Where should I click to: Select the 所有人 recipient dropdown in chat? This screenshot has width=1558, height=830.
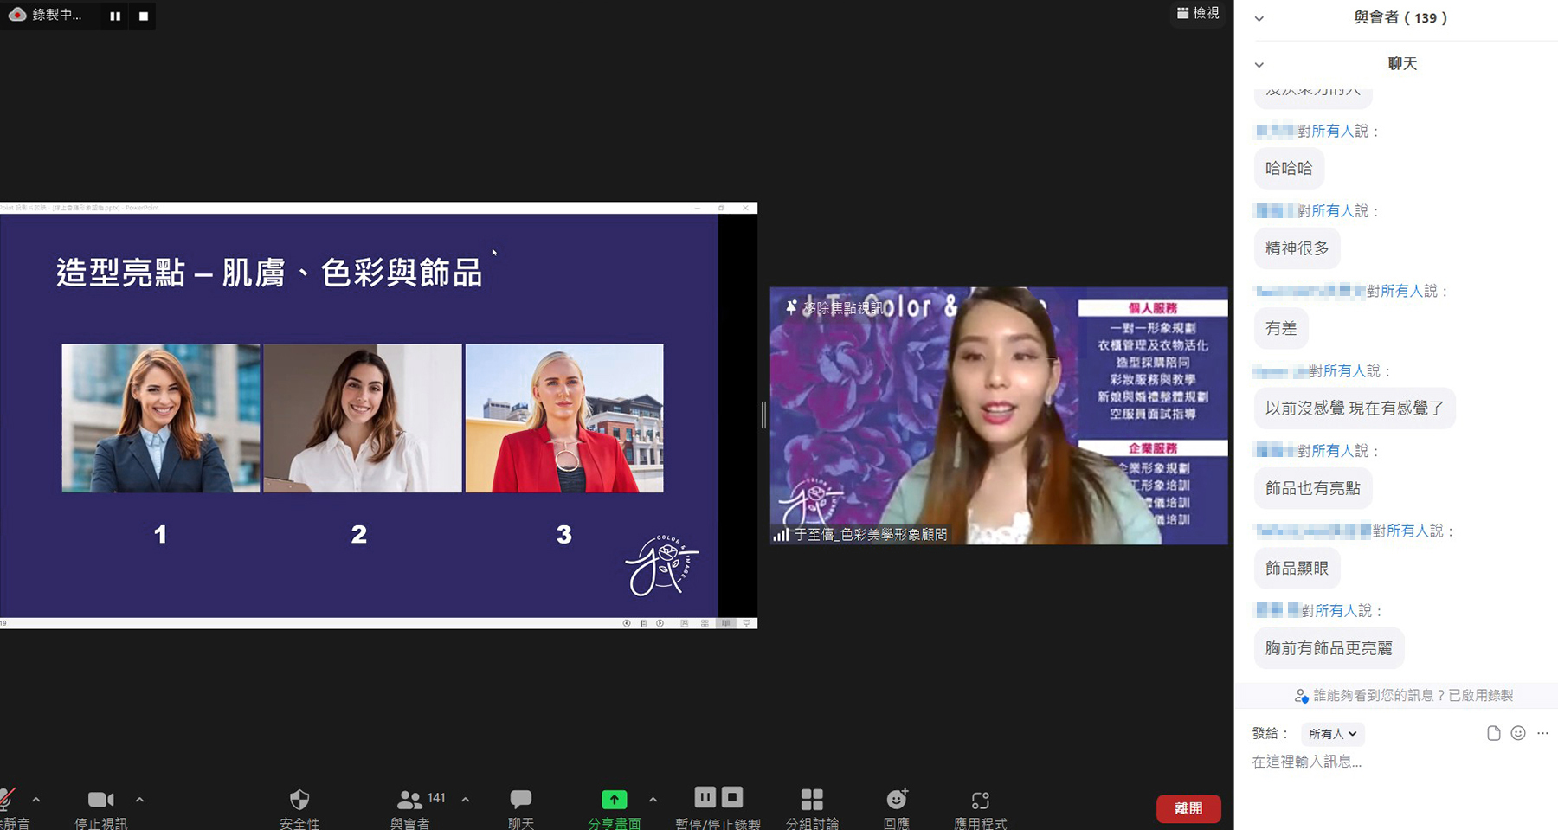coord(1332,734)
